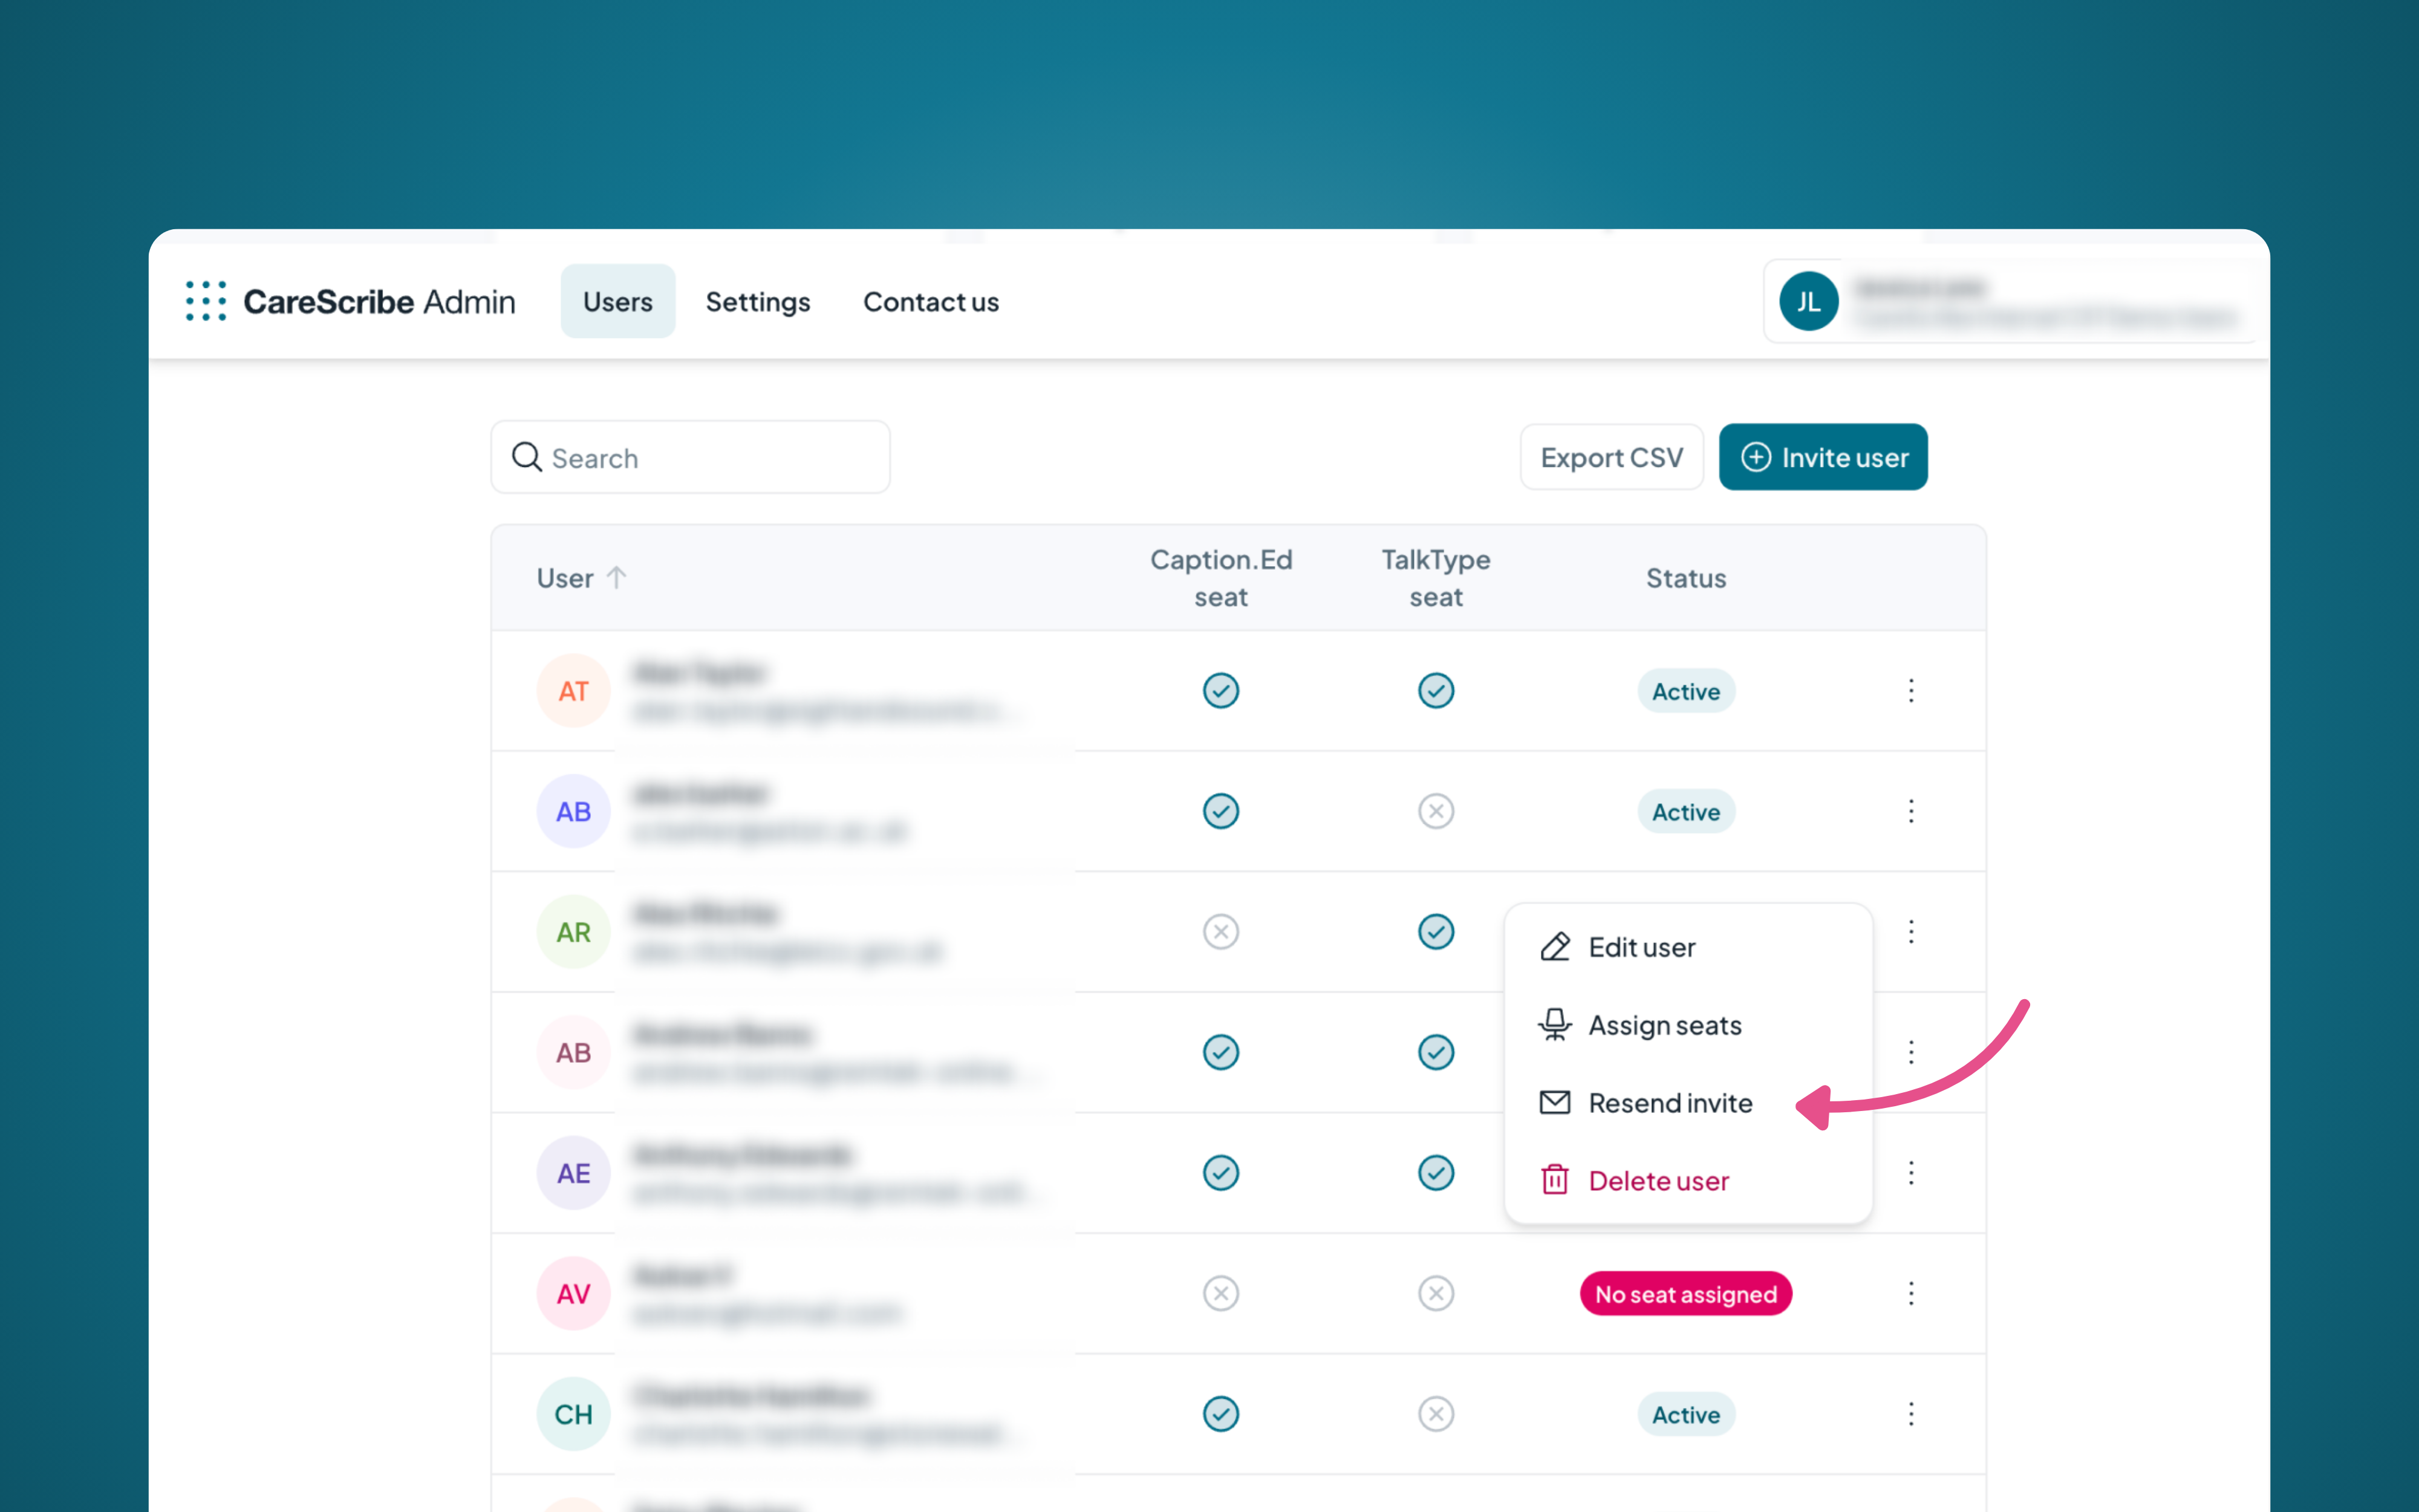
Task: Click the seat icon beside Assign seats
Action: point(1554,1025)
